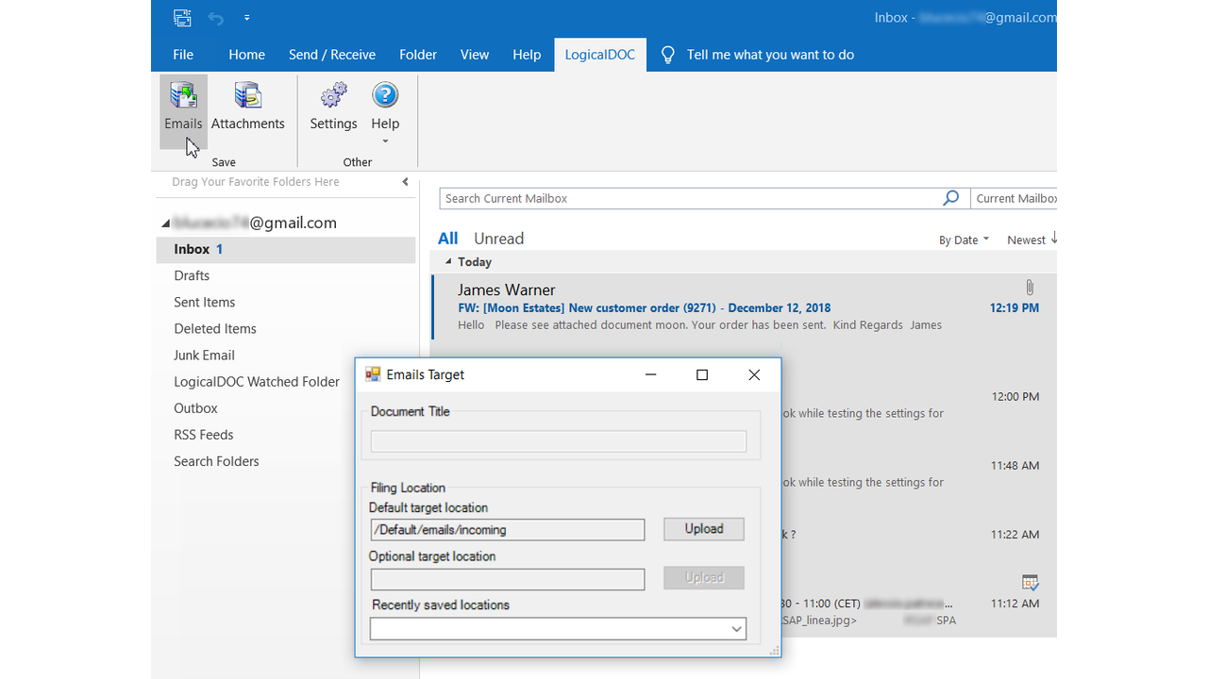Click inside the Document Title field
Image resolution: width=1208 pixels, height=679 pixels.
pyautogui.click(x=558, y=440)
